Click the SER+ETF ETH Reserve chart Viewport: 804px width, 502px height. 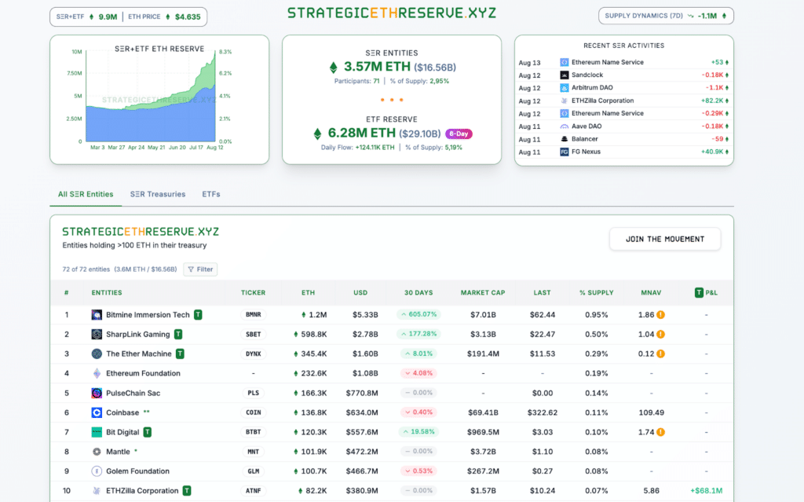159,100
